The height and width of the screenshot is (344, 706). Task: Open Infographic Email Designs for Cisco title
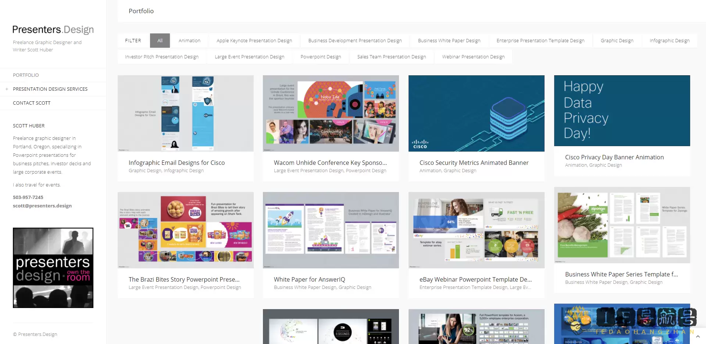point(176,163)
